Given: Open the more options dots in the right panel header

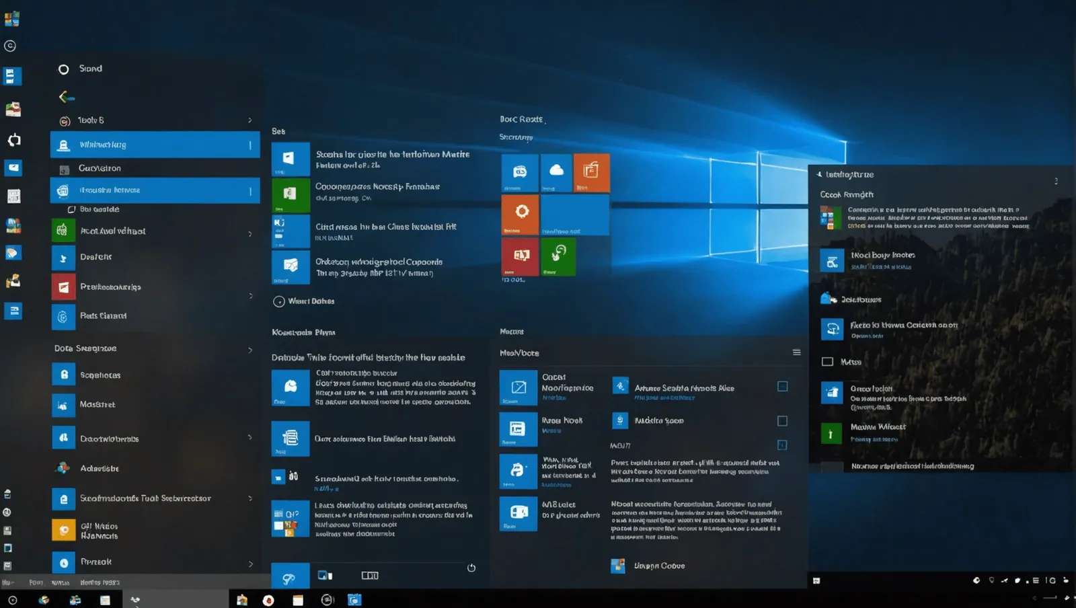Looking at the screenshot, I should pyautogui.click(x=1056, y=181).
